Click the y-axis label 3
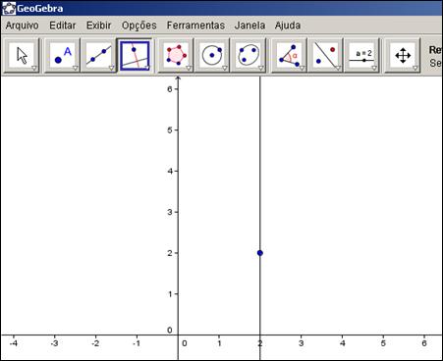The height and width of the screenshot is (361, 443). [170, 212]
